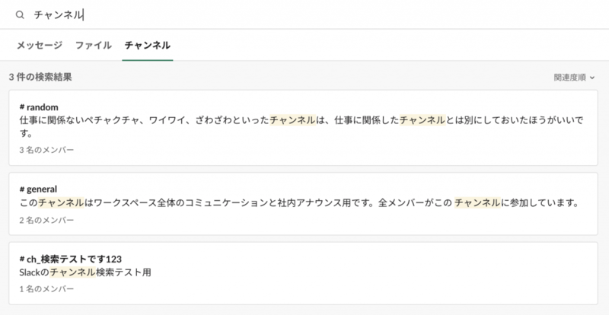Switch to the メッセージ tab
This screenshot has width=609, height=315.
click(x=40, y=46)
